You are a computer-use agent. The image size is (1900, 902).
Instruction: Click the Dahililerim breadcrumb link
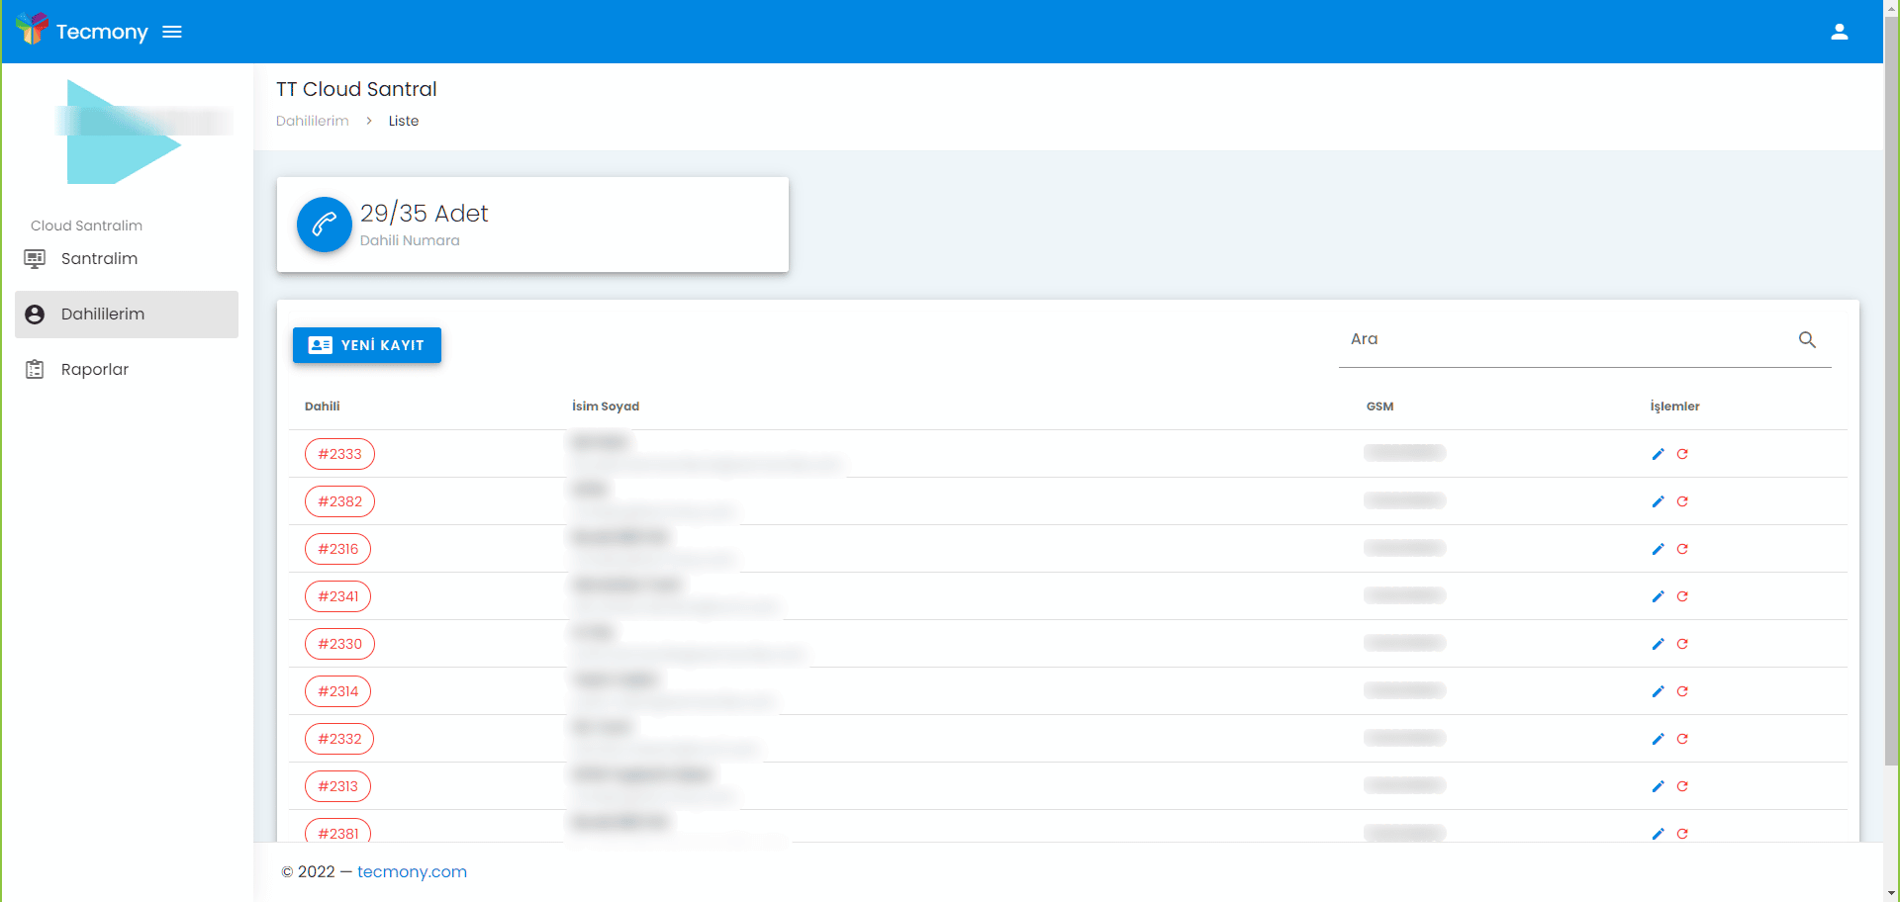click(312, 121)
